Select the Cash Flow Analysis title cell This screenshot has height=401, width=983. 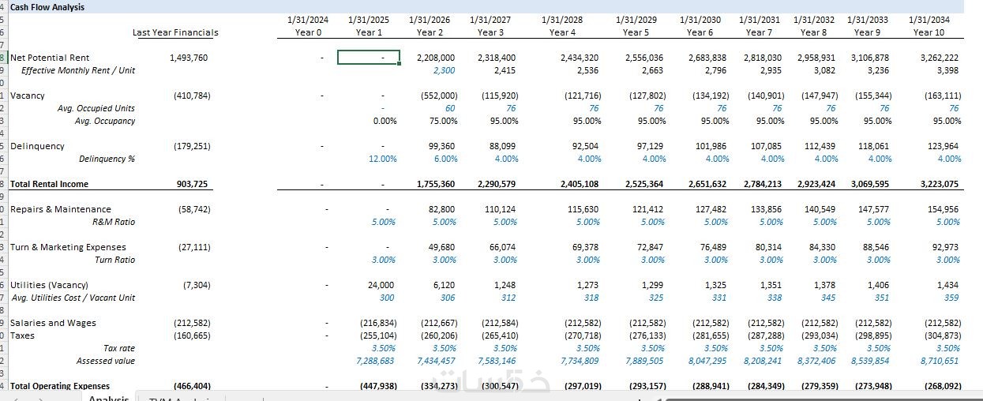tap(47, 7)
